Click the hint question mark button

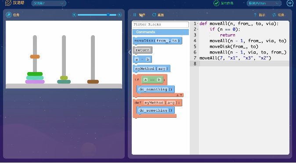(x=260, y=15)
